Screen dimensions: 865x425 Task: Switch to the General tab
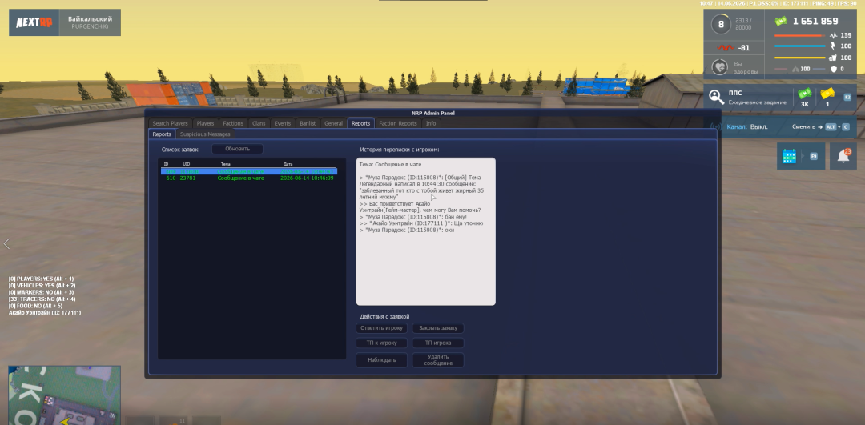coord(333,123)
